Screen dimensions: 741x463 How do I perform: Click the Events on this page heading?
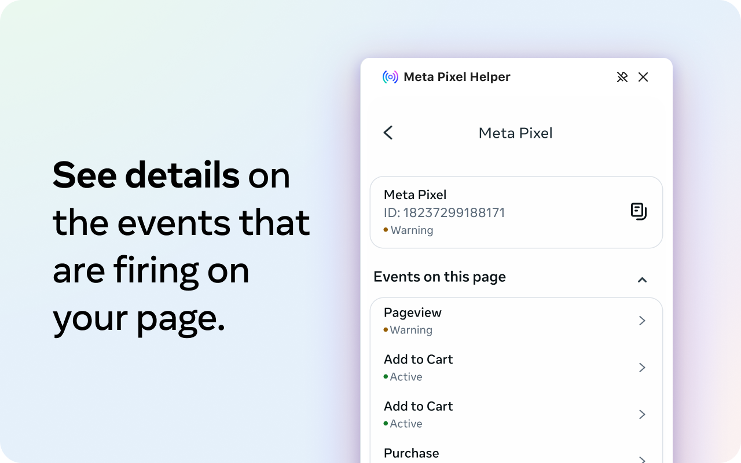[440, 277]
